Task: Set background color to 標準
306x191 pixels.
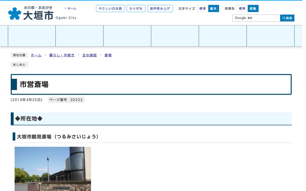Action: coord(242,8)
